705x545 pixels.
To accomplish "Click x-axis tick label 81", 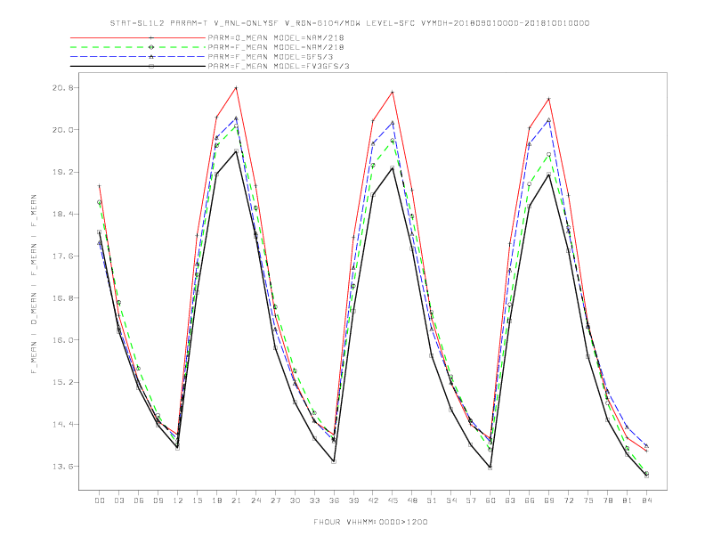I will [628, 500].
